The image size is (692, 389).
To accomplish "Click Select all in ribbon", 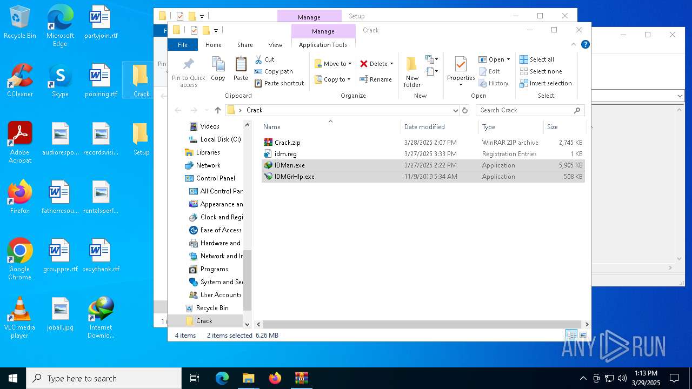I will point(537,59).
